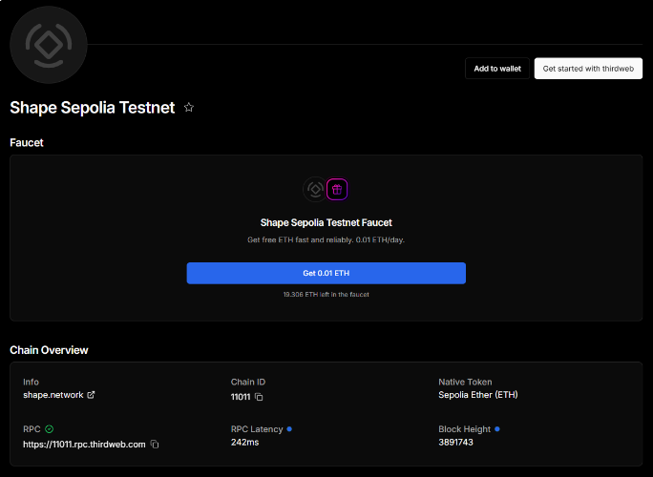Click the Chain Overview heading
This screenshot has height=477, width=653.
click(49, 350)
